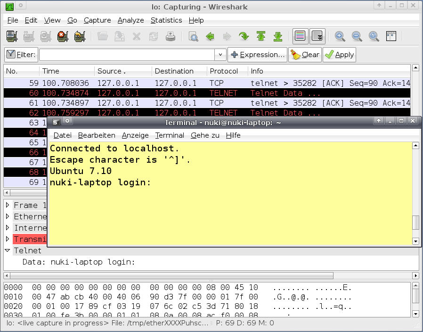Sort packets by the Time column
This screenshot has height=332, width=423.
point(67,71)
